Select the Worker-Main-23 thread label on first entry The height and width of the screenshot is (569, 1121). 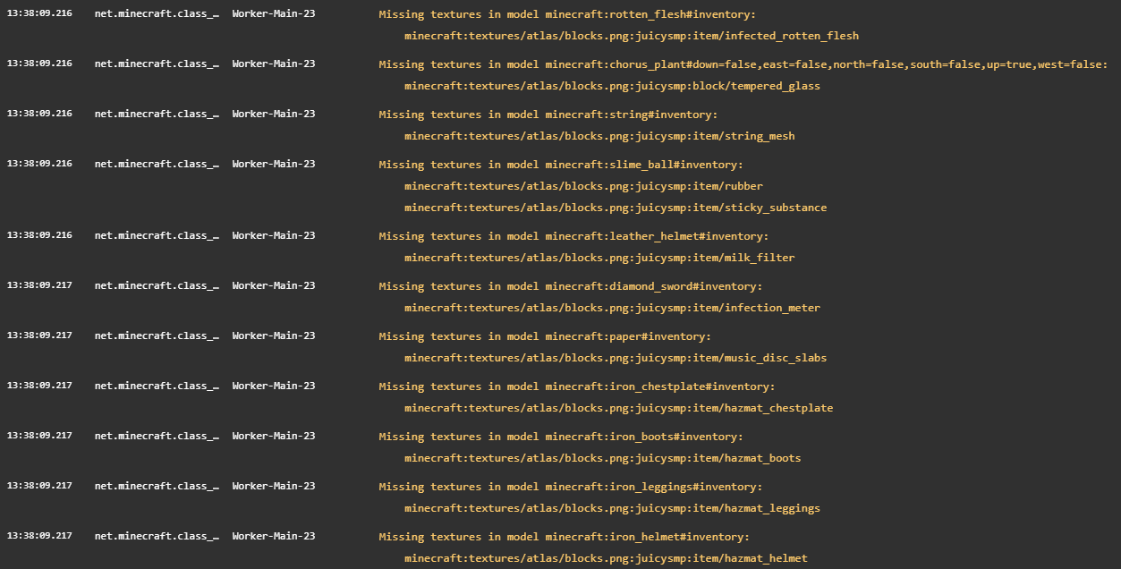pos(273,13)
